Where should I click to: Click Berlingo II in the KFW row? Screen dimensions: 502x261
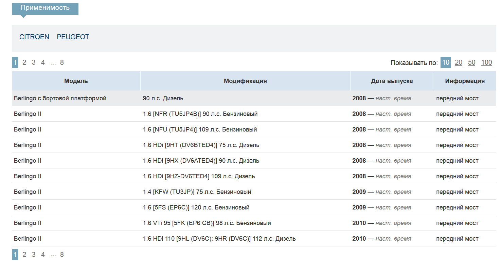[x=28, y=192]
